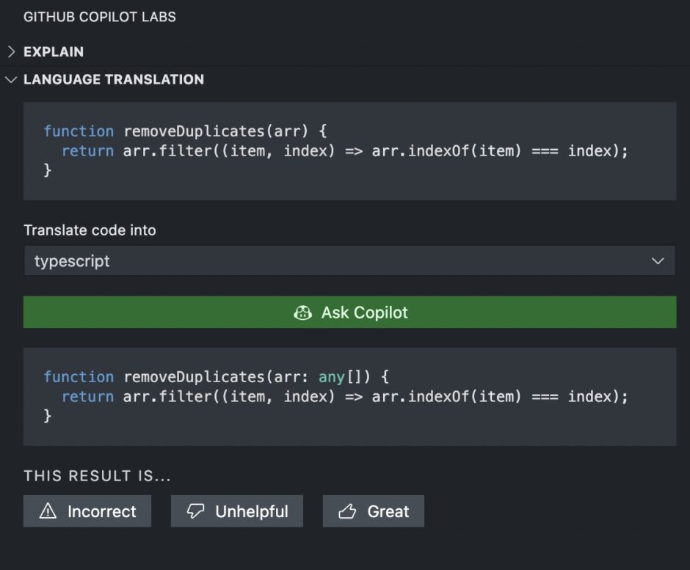The image size is (690, 570).
Task: Click the thumbs-up icon on Great button
Action: 348,511
